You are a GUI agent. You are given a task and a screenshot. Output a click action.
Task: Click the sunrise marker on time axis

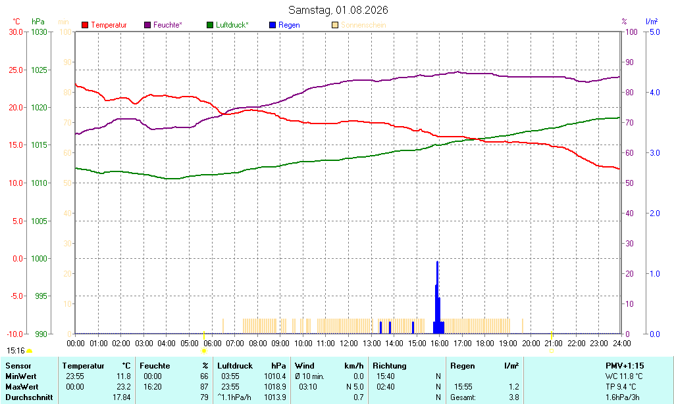204,335
